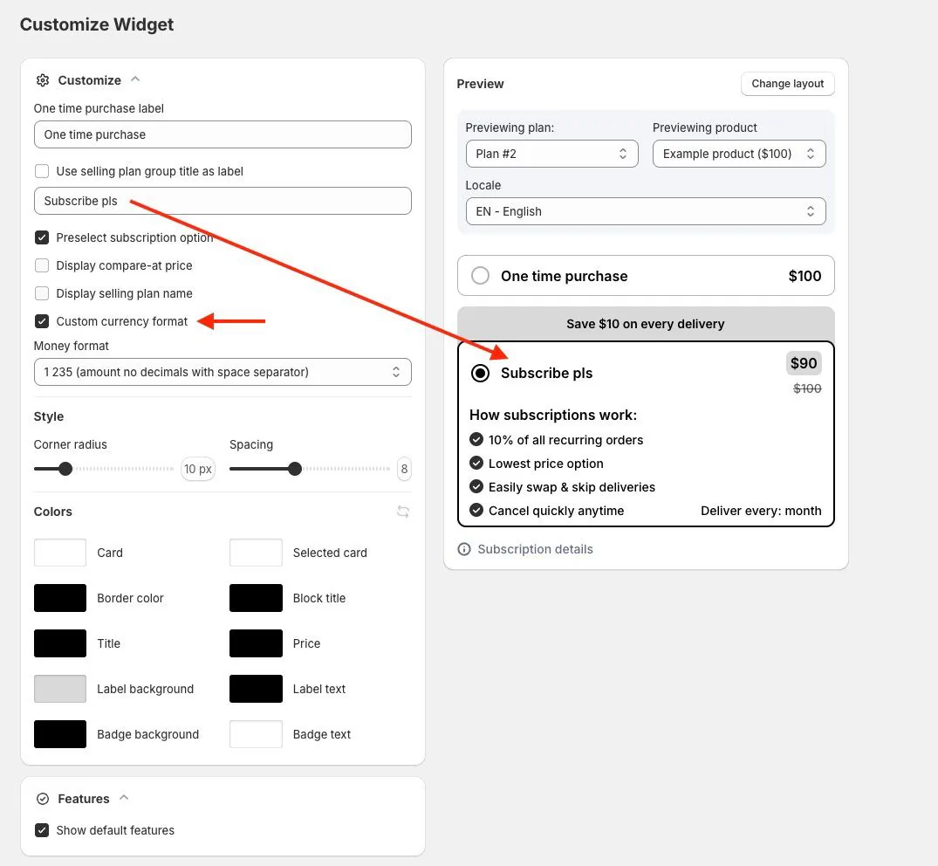Click the reset colors icon
Image resolution: width=938 pixels, height=866 pixels.
[403, 512]
